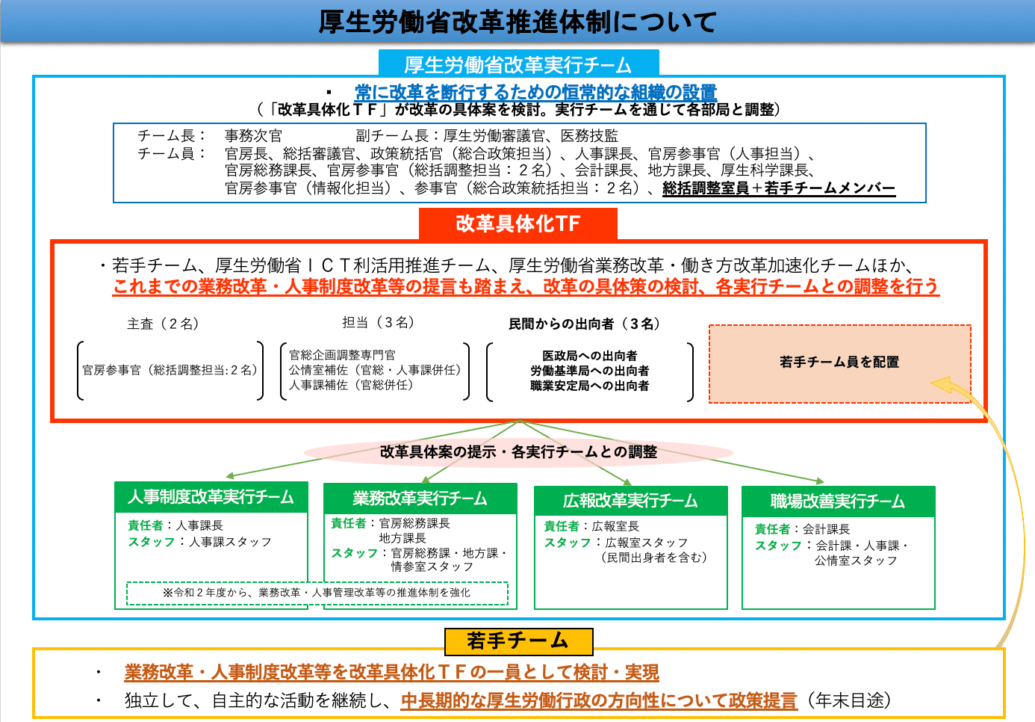The image size is (1035, 722).
Task: Click the red underlined これまでの業務改革 sentence
Action: 525,287
